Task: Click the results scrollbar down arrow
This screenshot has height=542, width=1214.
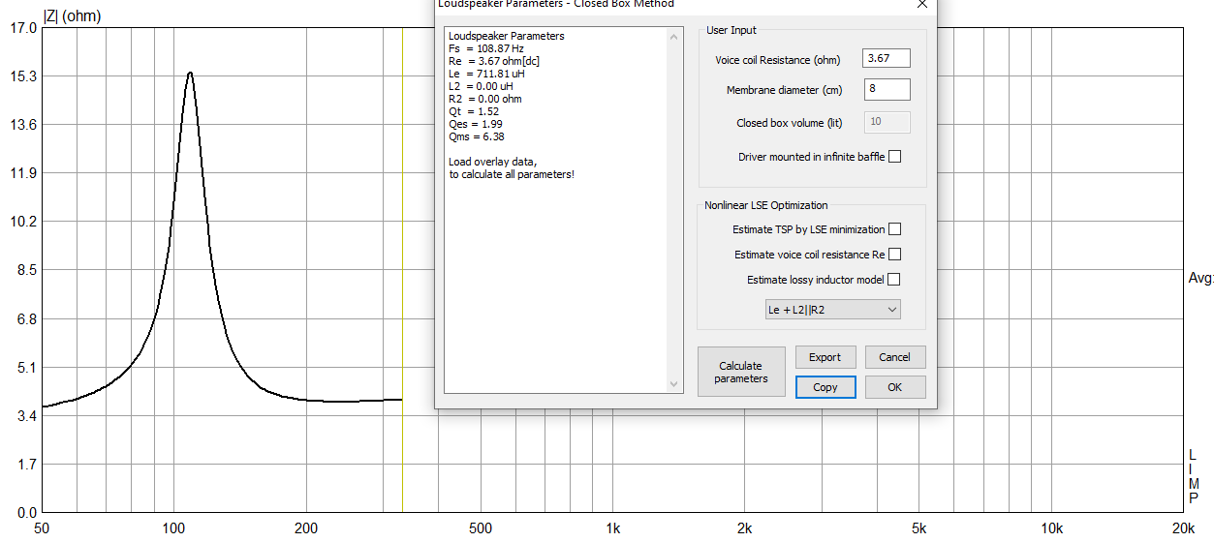Action: click(674, 384)
